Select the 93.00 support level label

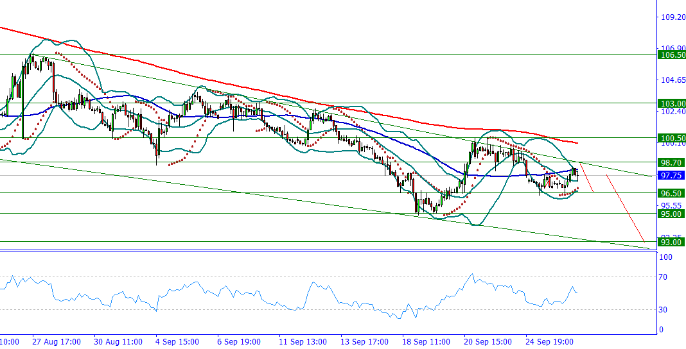click(x=672, y=242)
